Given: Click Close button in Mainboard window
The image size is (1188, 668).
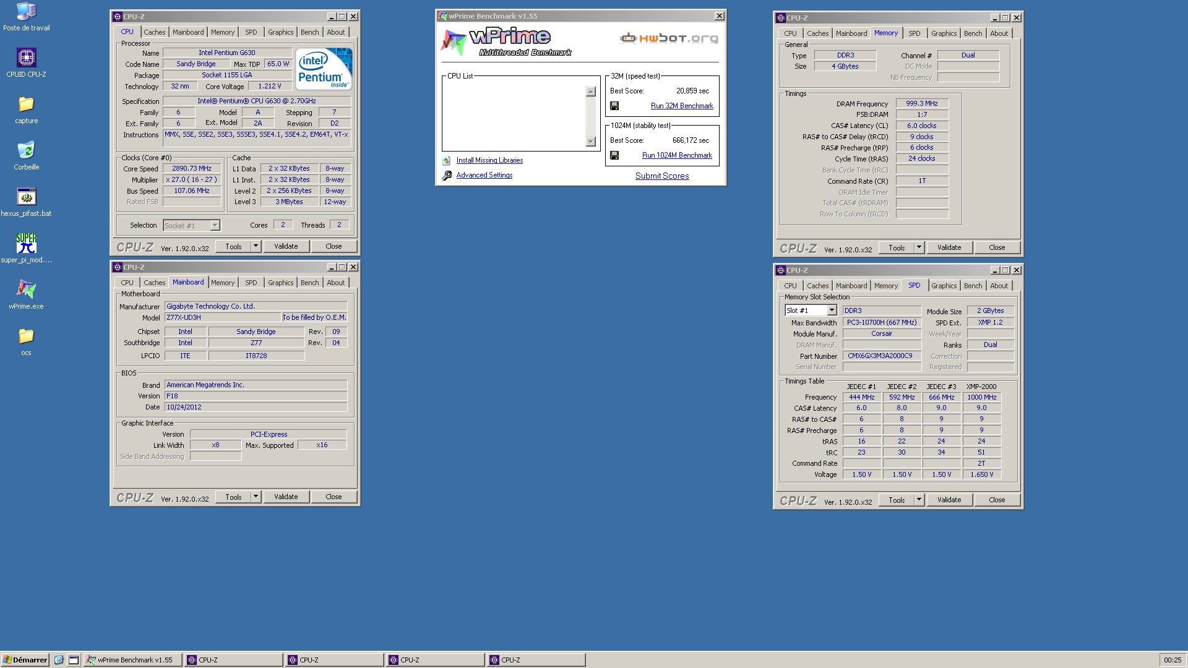Looking at the screenshot, I should point(334,497).
